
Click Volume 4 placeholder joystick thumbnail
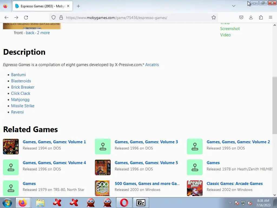[11, 167]
